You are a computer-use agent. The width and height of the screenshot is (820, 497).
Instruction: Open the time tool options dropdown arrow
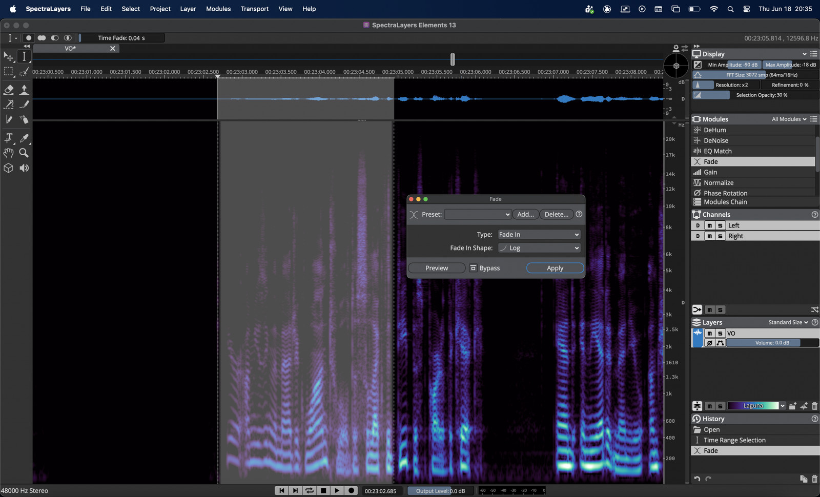pos(16,38)
